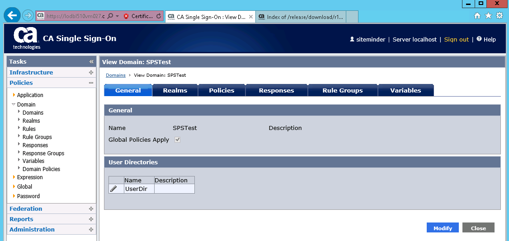
Task: Switch to the Variables tab
Action: (x=406, y=90)
